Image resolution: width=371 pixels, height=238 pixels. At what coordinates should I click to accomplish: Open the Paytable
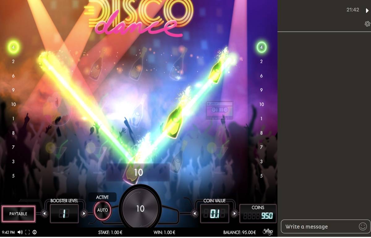coord(18,214)
